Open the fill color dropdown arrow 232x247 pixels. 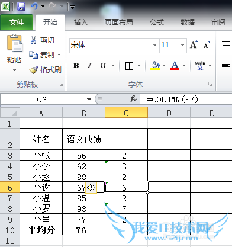(x=164, y=66)
